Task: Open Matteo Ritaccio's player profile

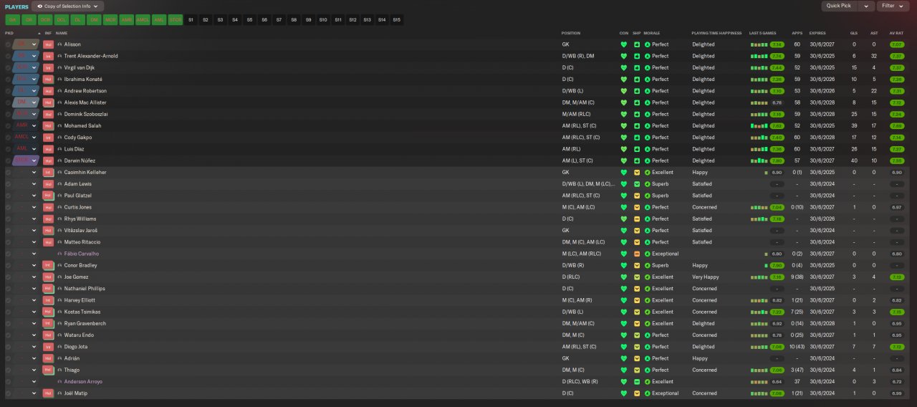Action: click(x=82, y=242)
